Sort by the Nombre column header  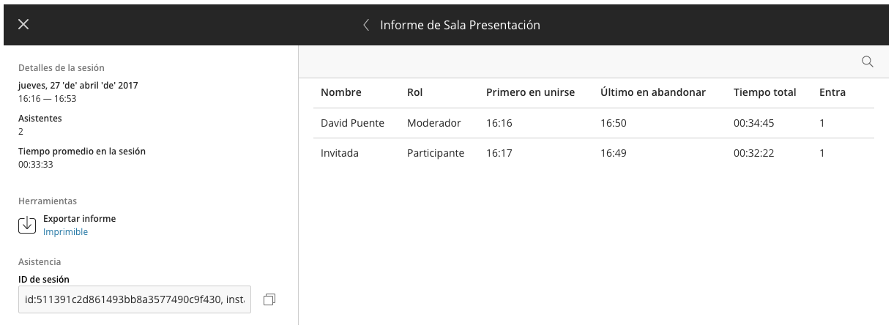341,92
